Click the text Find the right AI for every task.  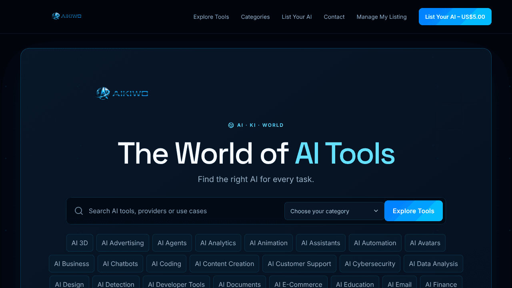pos(256,179)
